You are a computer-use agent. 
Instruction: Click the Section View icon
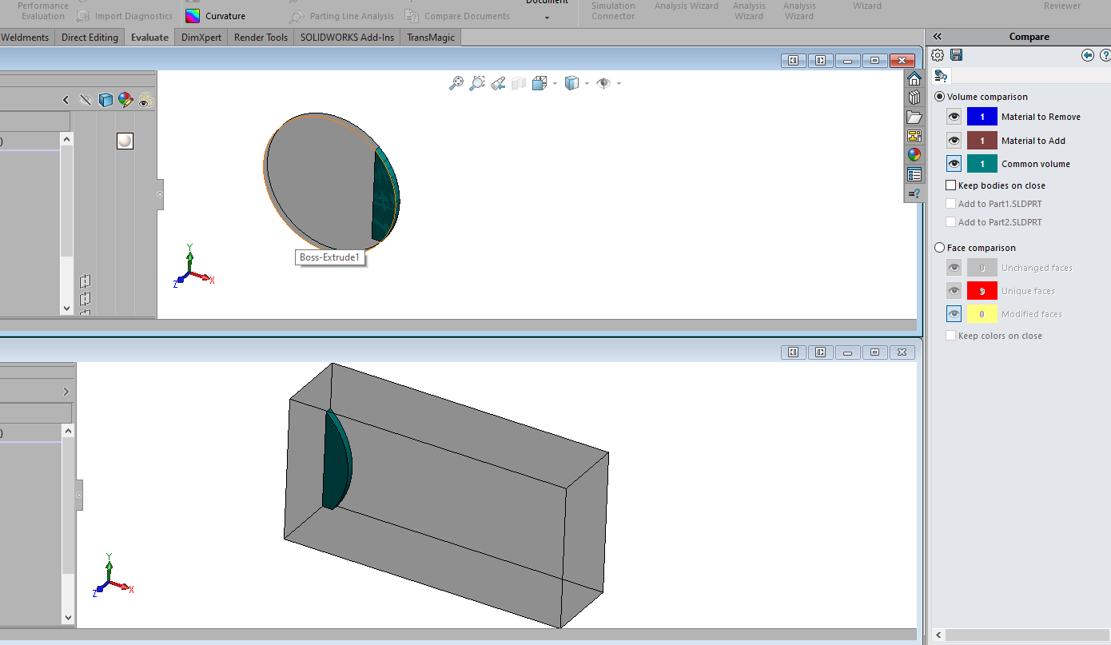coord(519,83)
